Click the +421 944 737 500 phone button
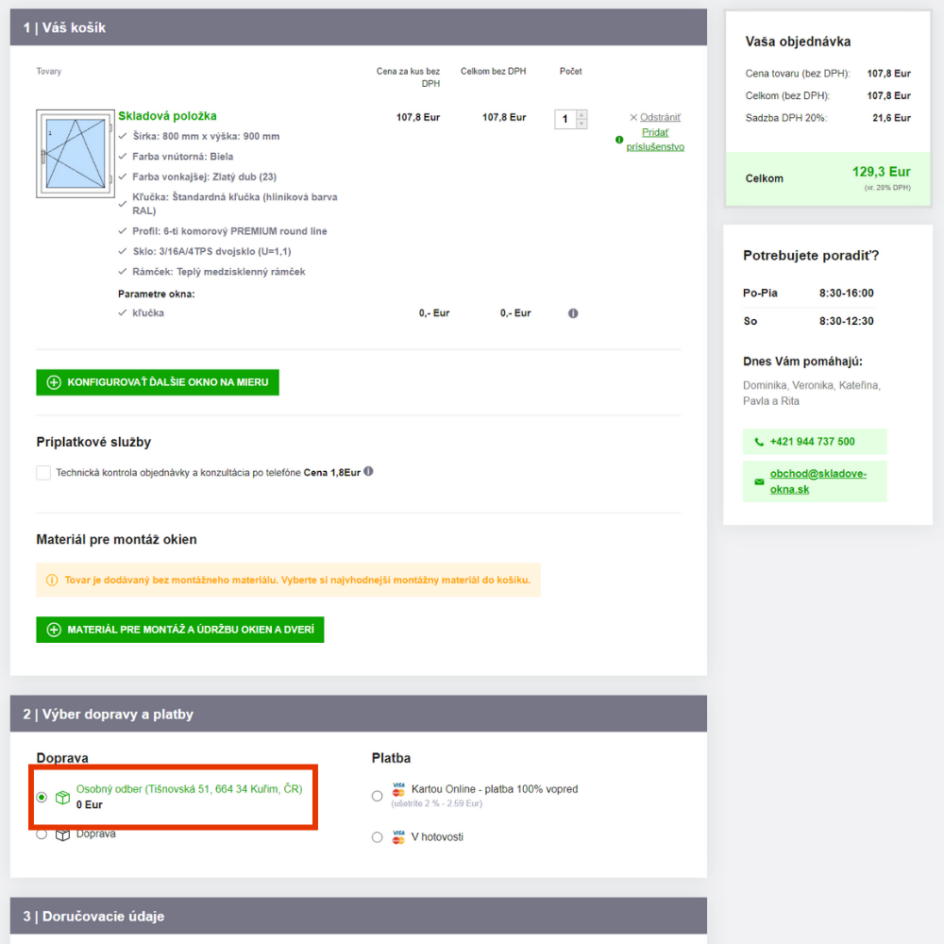Screen dimensions: 944x944 [814, 442]
